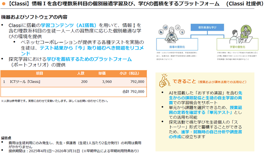Click the teacher illustration at the desk

172,35
